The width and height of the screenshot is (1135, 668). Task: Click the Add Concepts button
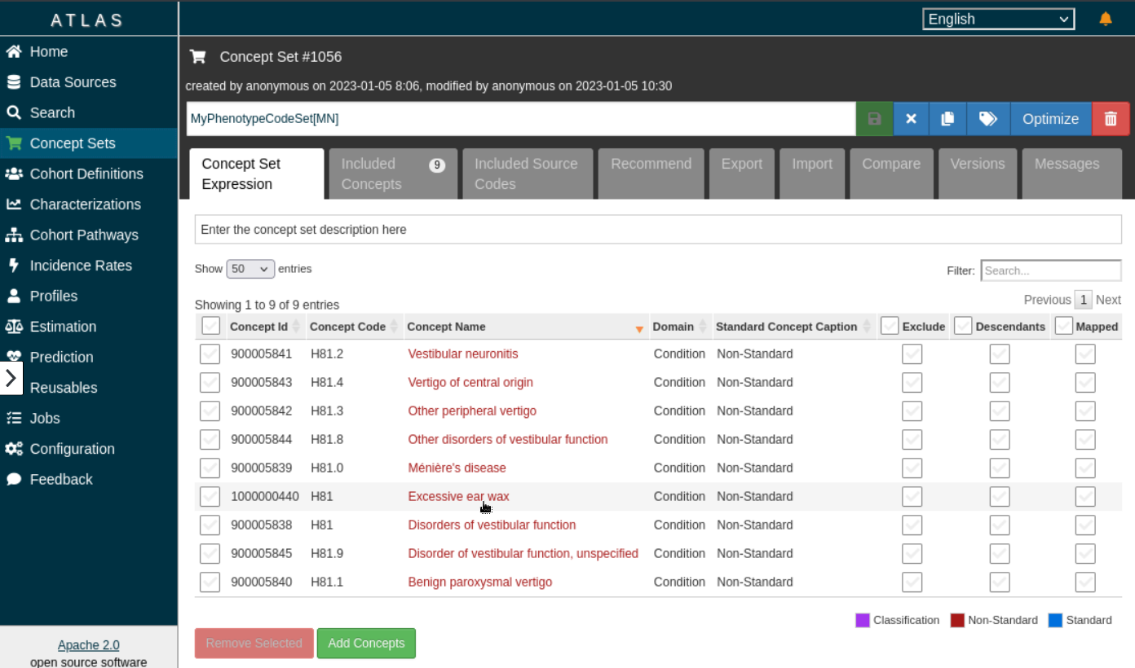(x=366, y=643)
